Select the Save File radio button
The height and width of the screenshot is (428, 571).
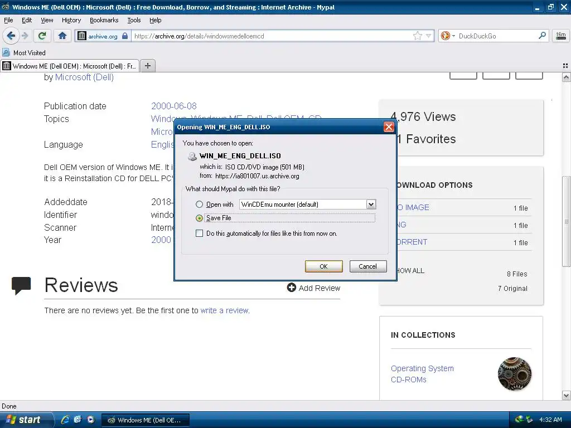[199, 218]
